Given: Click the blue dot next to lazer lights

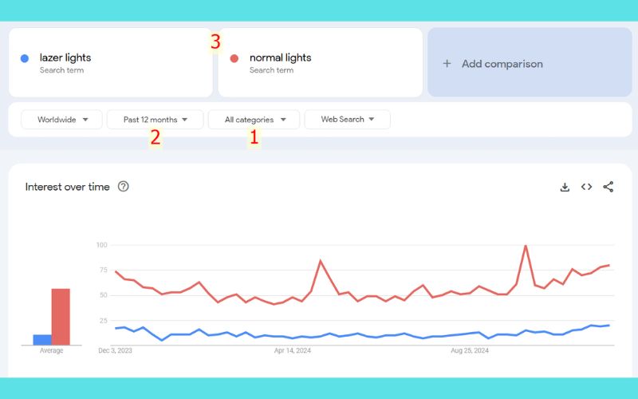Looking at the screenshot, I should click(25, 58).
